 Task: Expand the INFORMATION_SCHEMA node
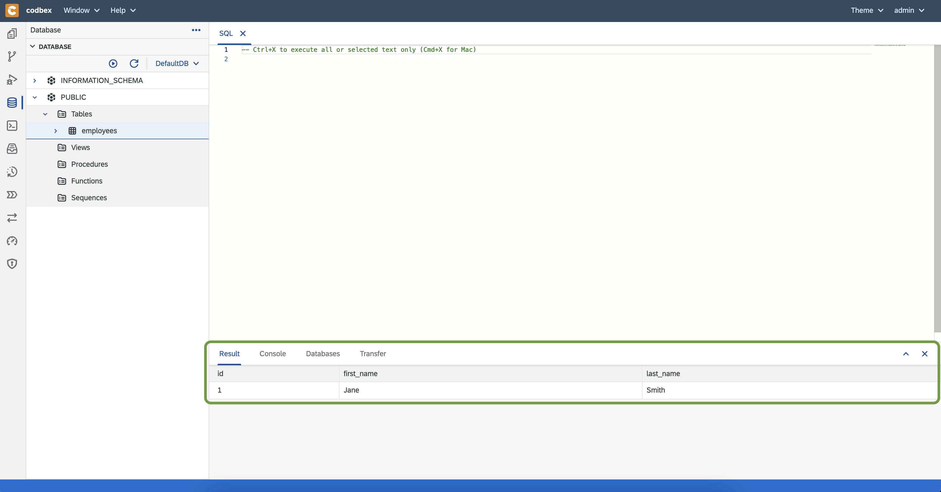[35, 81]
